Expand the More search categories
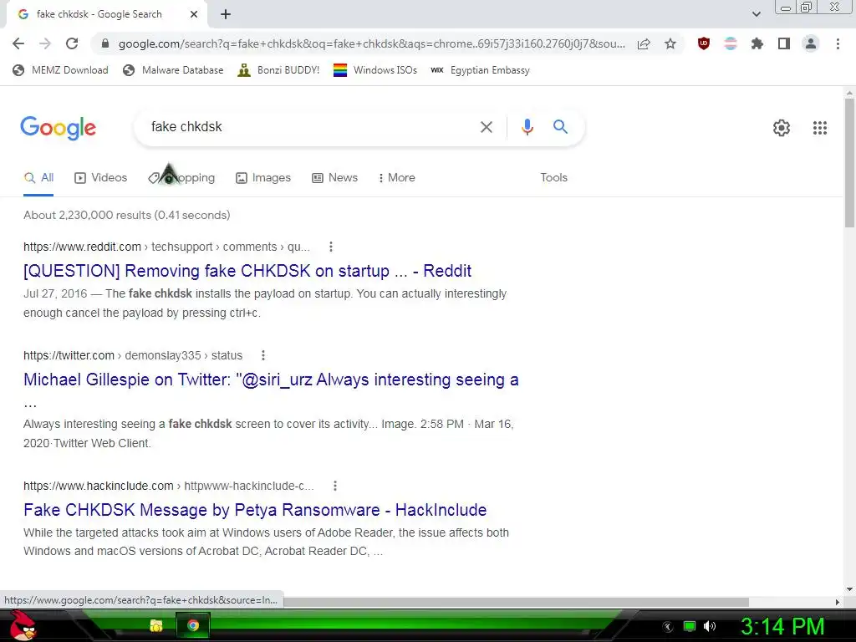The height and width of the screenshot is (642, 856). point(397,178)
